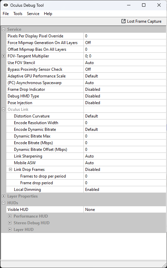
Task: Select the Oculus Link group label
Action: pos(18,109)
